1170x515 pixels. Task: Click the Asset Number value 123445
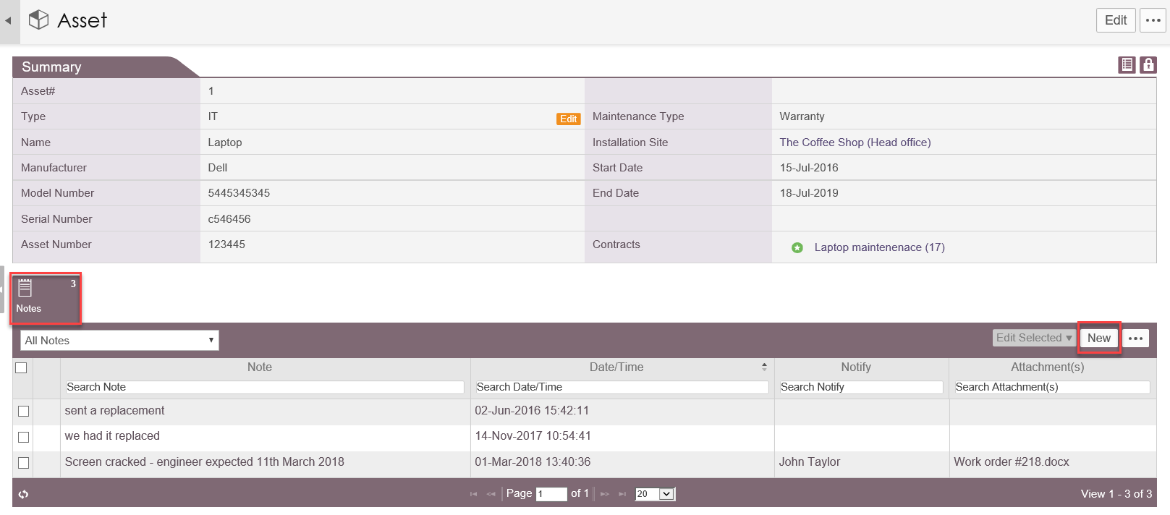(226, 244)
